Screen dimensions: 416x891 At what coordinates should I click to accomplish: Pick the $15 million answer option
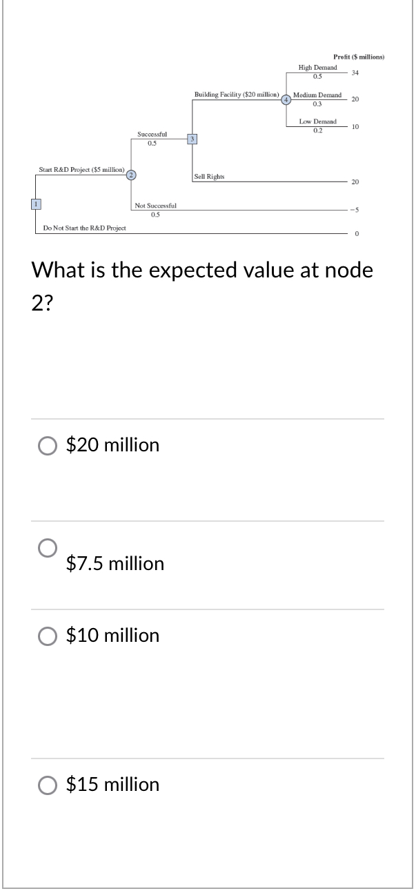coord(47,785)
